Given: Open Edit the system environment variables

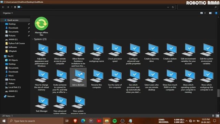Looking at the screenshot, I should tap(207, 54).
